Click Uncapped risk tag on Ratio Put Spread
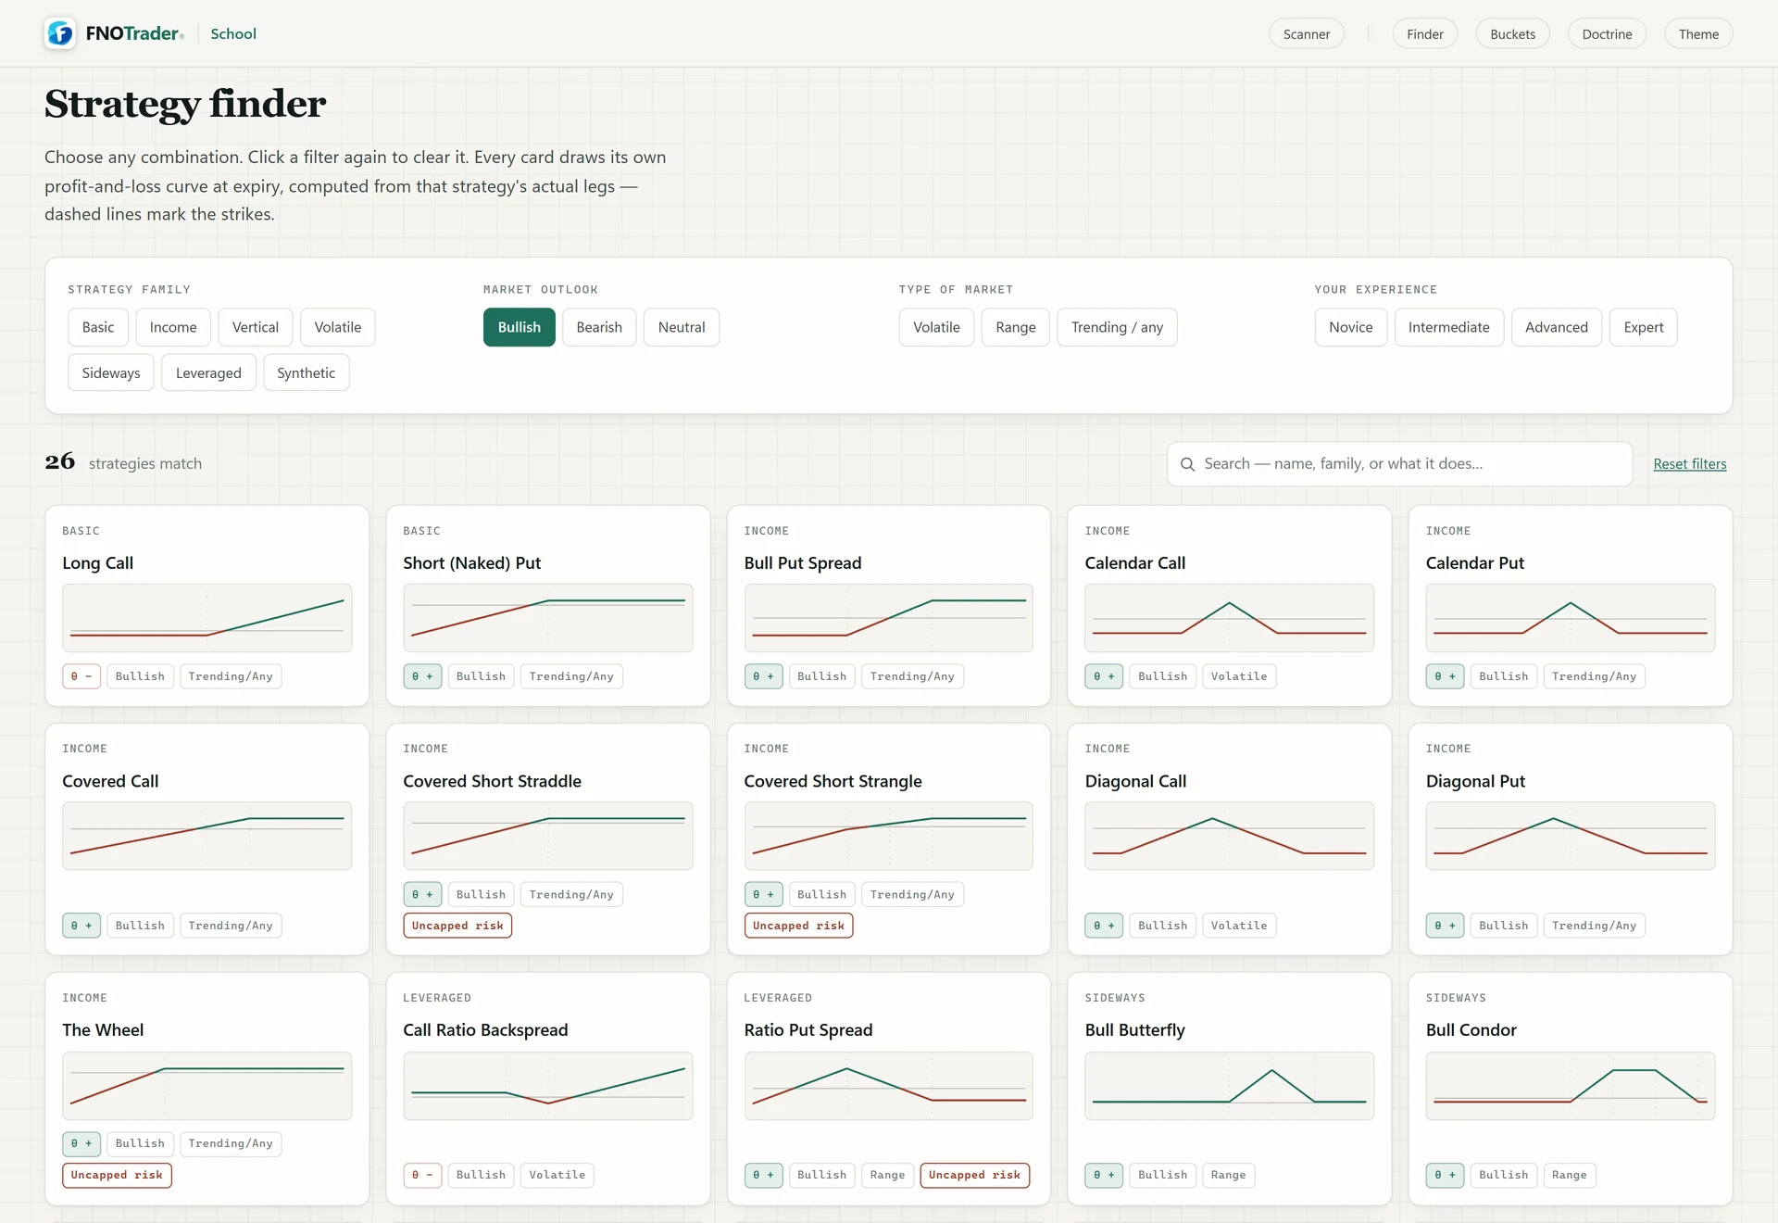 coord(975,1175)
